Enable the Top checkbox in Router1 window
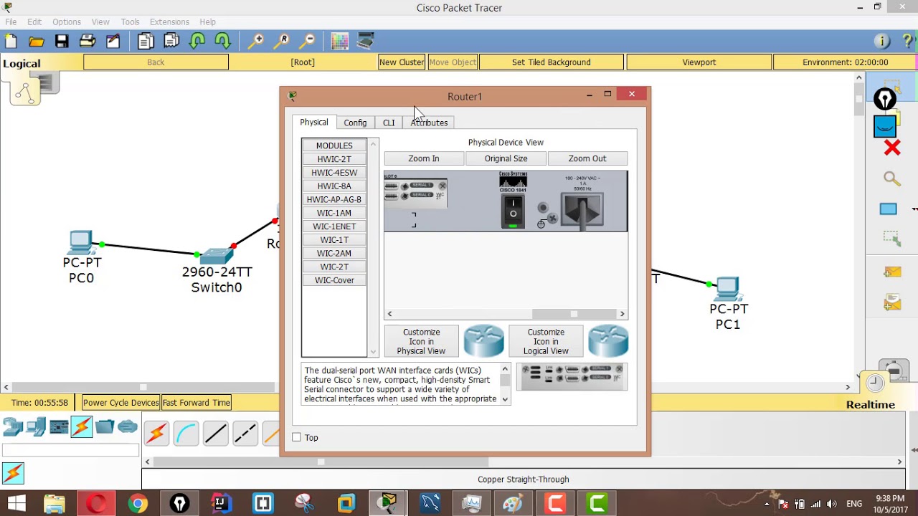This screenshot has width=918, height=516. click(x=297, y=437)
